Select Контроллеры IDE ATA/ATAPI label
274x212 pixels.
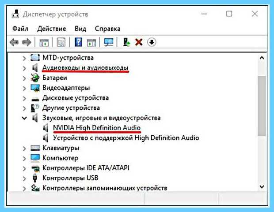[x=86, y=168]
